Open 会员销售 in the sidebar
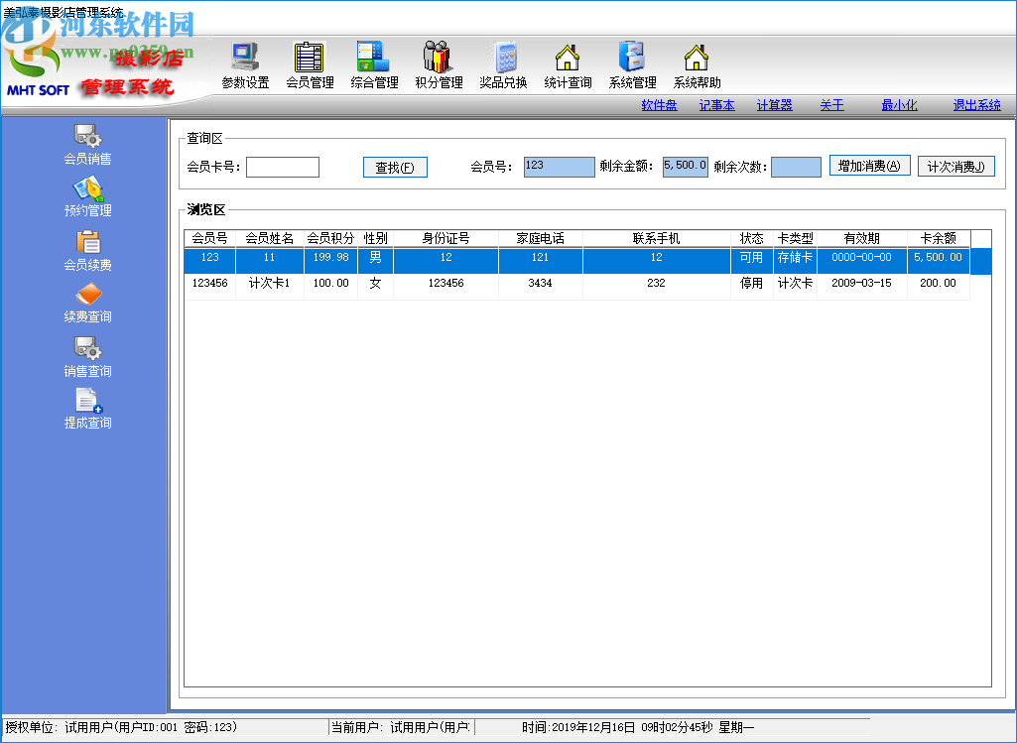 click(x=87, y=144)
